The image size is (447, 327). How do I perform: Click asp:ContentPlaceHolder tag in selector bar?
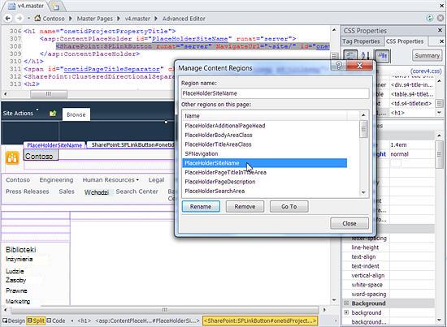point(147,321)
